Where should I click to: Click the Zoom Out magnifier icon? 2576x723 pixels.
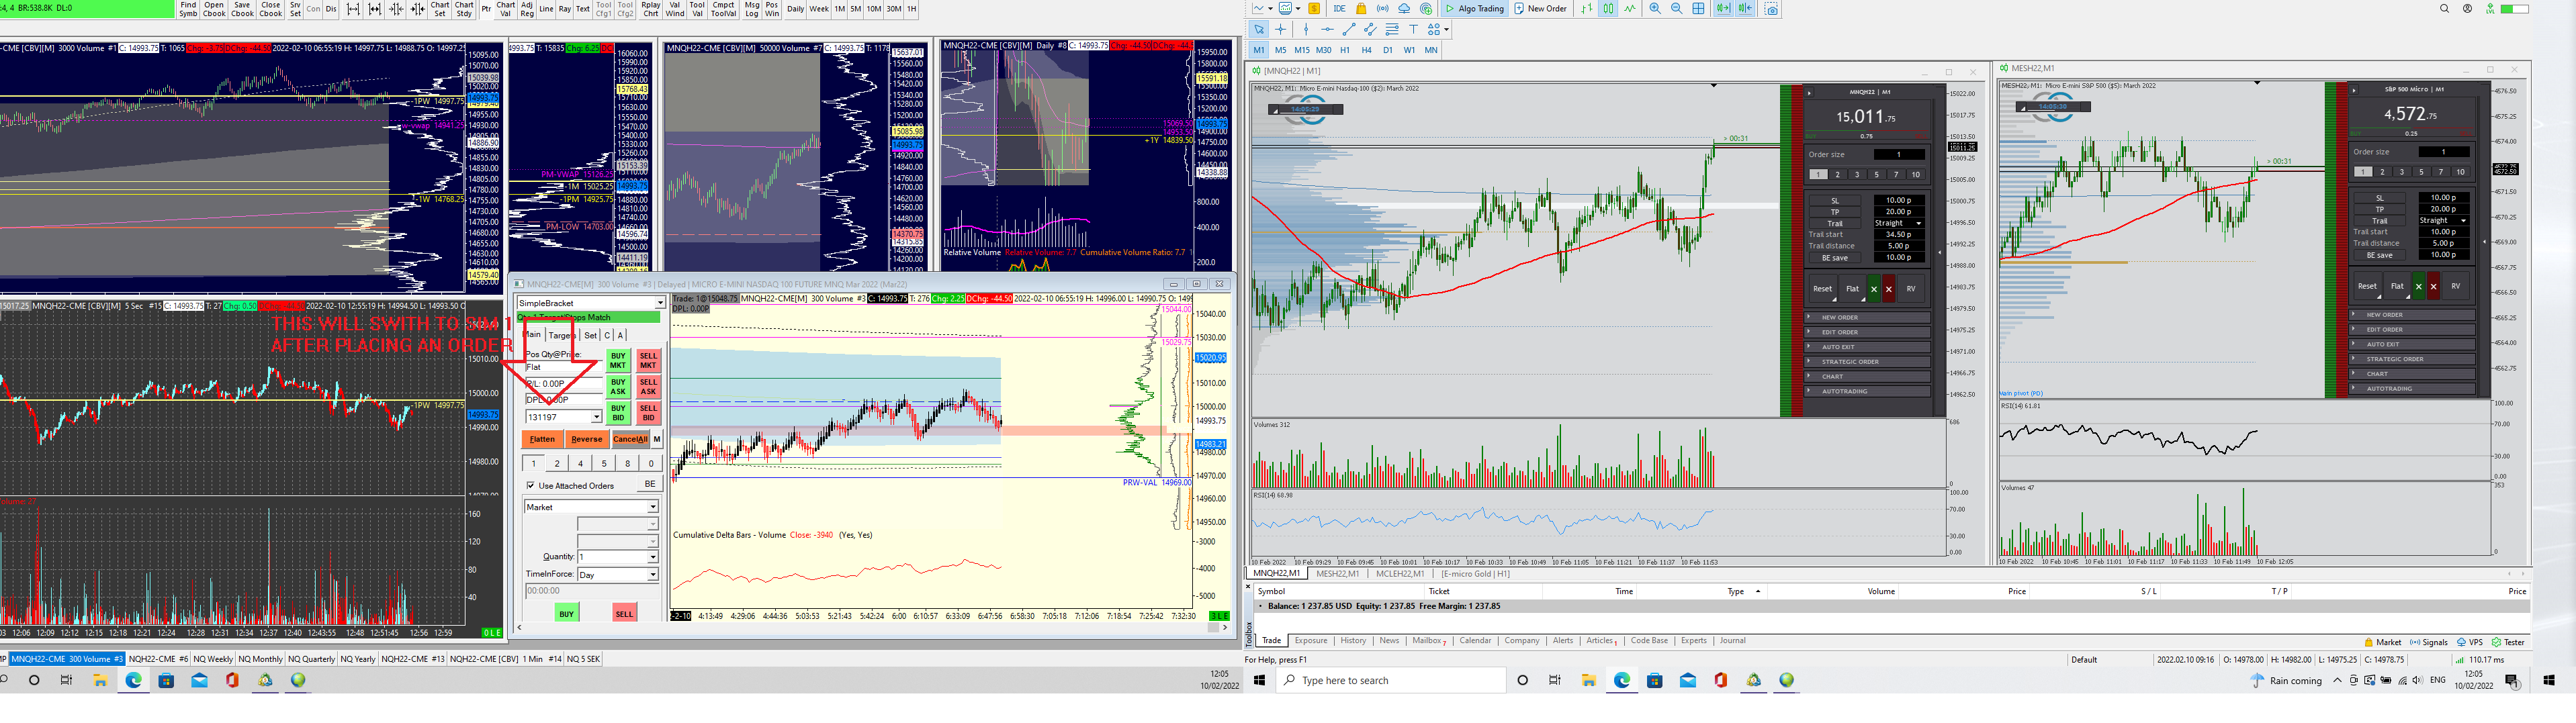1676,9
